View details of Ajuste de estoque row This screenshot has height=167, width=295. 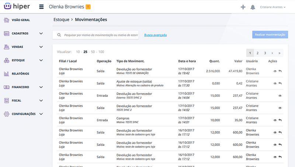point(275,83)
